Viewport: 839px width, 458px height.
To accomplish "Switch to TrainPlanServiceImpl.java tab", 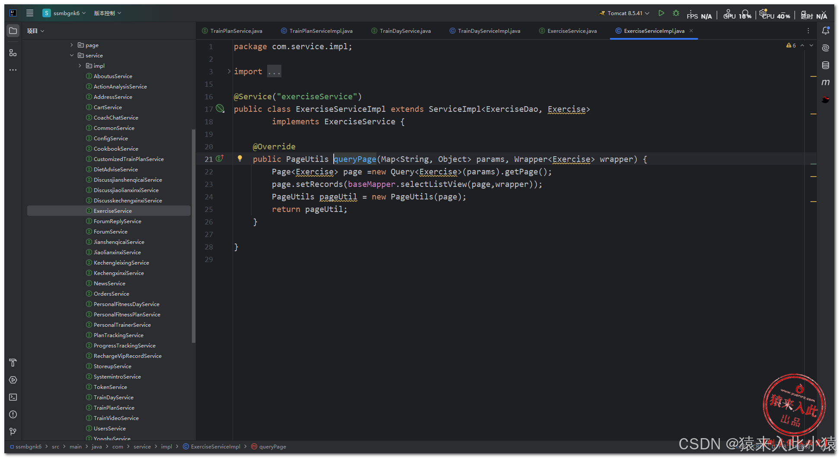I will (x=317, y=31).
